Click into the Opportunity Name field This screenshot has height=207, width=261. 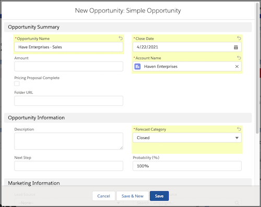(x=69, y=47)
